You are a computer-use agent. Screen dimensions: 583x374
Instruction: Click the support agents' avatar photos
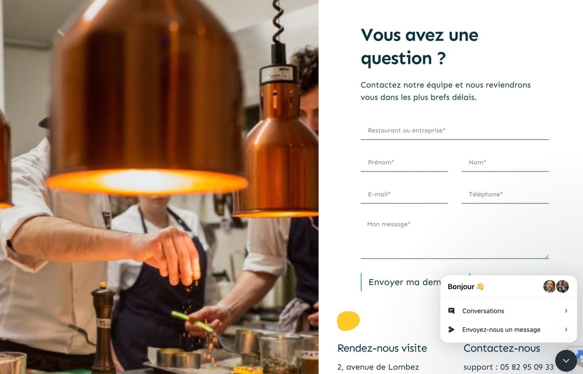(556, 286)
